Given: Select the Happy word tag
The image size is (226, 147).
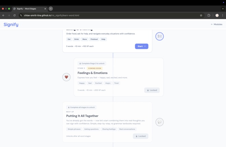Looking at the screenshot, I should click(x=82, y=83).
